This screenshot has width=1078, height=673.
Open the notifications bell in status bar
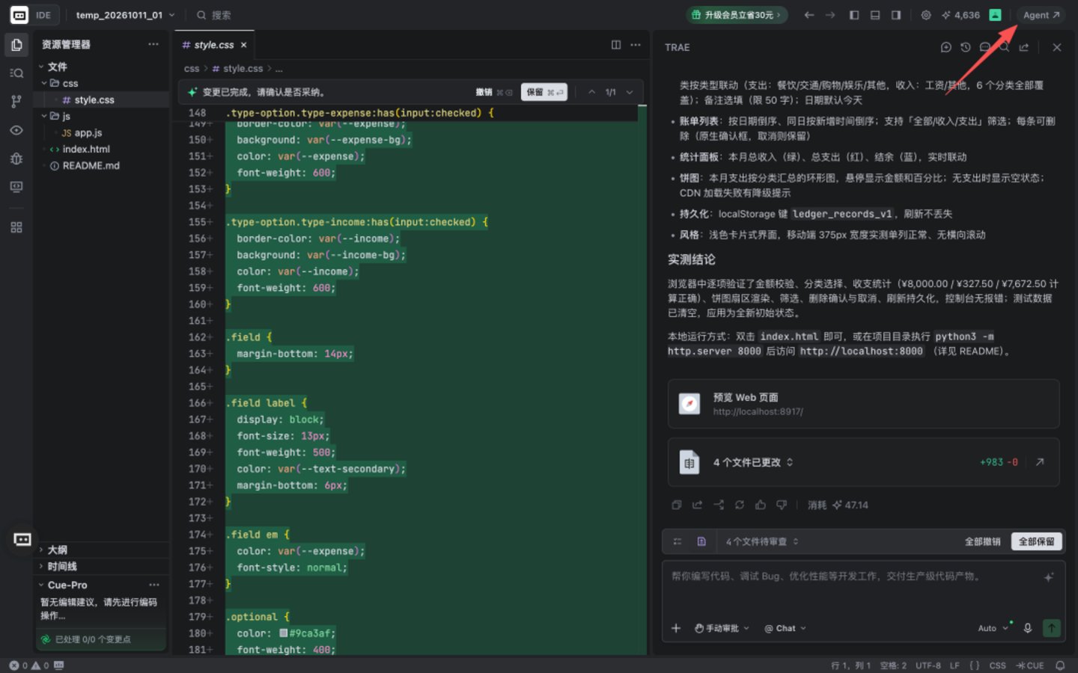[1060, 666]
